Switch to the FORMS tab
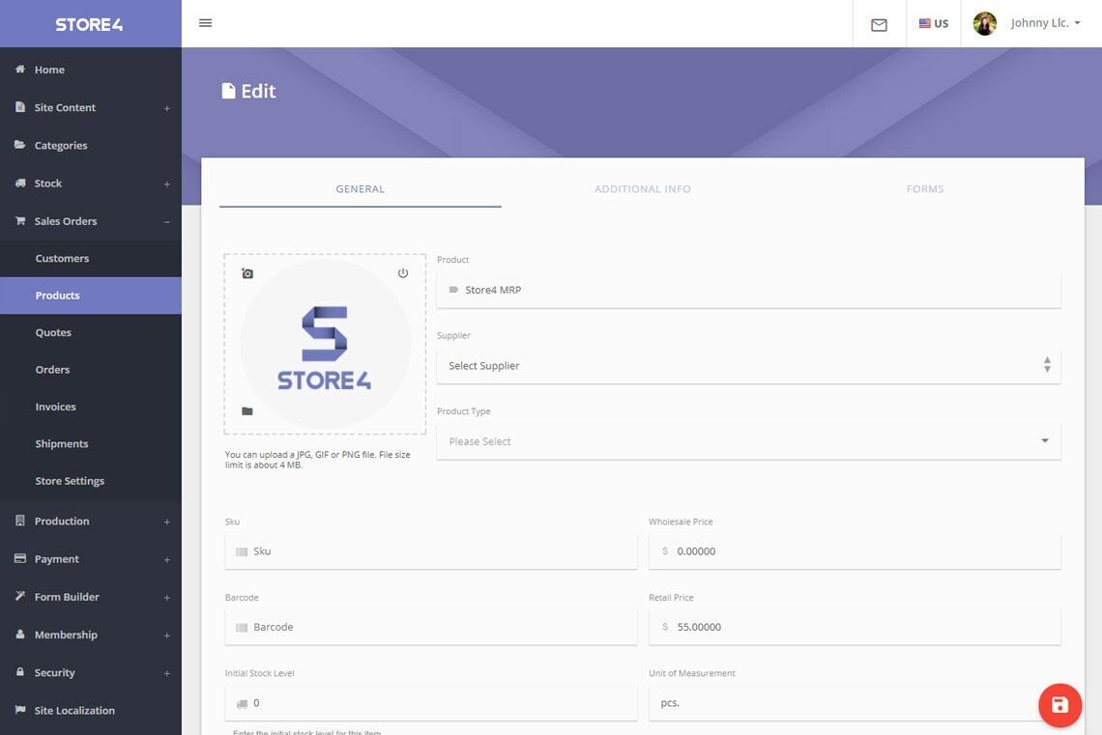Image resolution: width=1102 pixels, height=735 pixels. click(925, 189)
